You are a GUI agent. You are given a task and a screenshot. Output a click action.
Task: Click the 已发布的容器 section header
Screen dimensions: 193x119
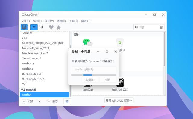[28, 90]
